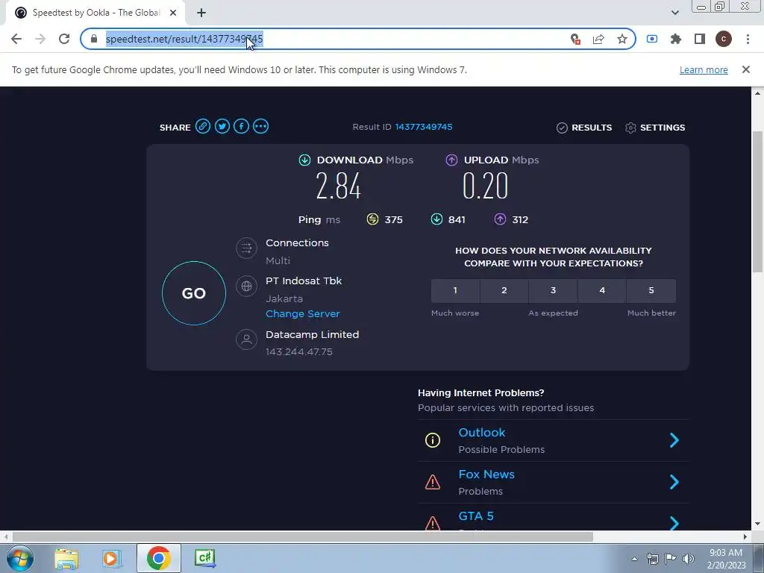Screen dimensions: 764x573
Task: Rate network availability 1
Action: pos(455,291)
